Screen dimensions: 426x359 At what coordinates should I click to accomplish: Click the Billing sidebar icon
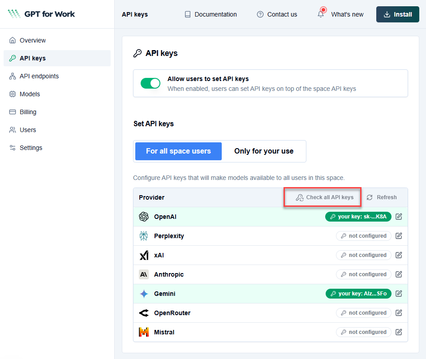[13, 112]
